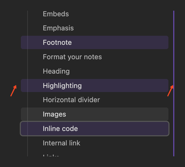Select the Images note
This screenshot has height=167, width=185.
pyautogui.click(x=54, y=114)
